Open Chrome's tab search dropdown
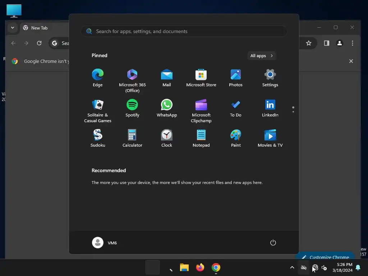The height and width of the screenshot is (276, 368). (13, 28)
